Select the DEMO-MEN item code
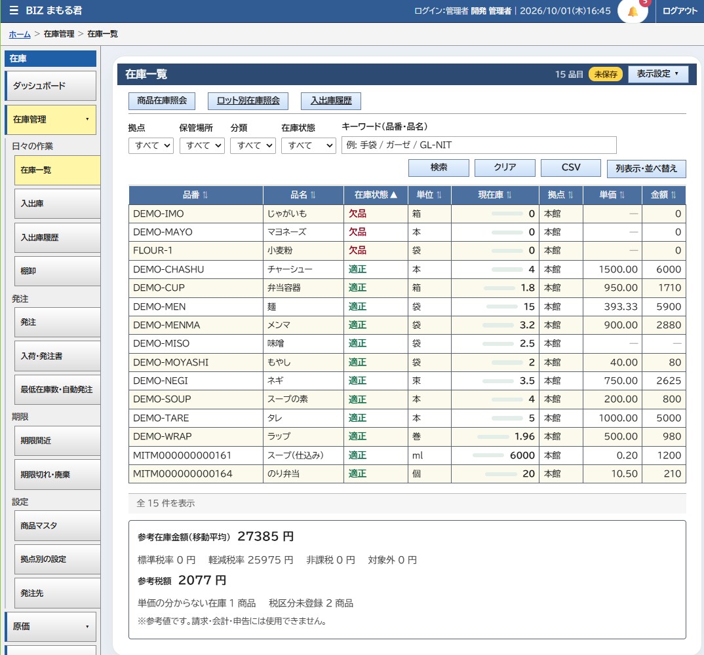The width and height of the screenshot is (704, 655). (x=159, y=307)
